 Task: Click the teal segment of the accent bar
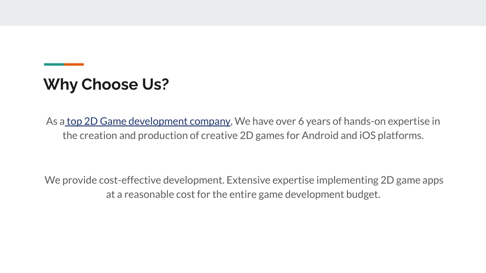point(54,64)
